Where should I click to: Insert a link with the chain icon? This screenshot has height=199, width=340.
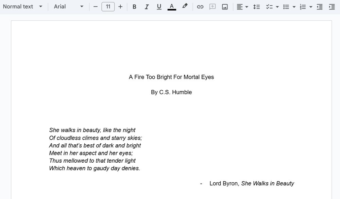click(200, 7)
